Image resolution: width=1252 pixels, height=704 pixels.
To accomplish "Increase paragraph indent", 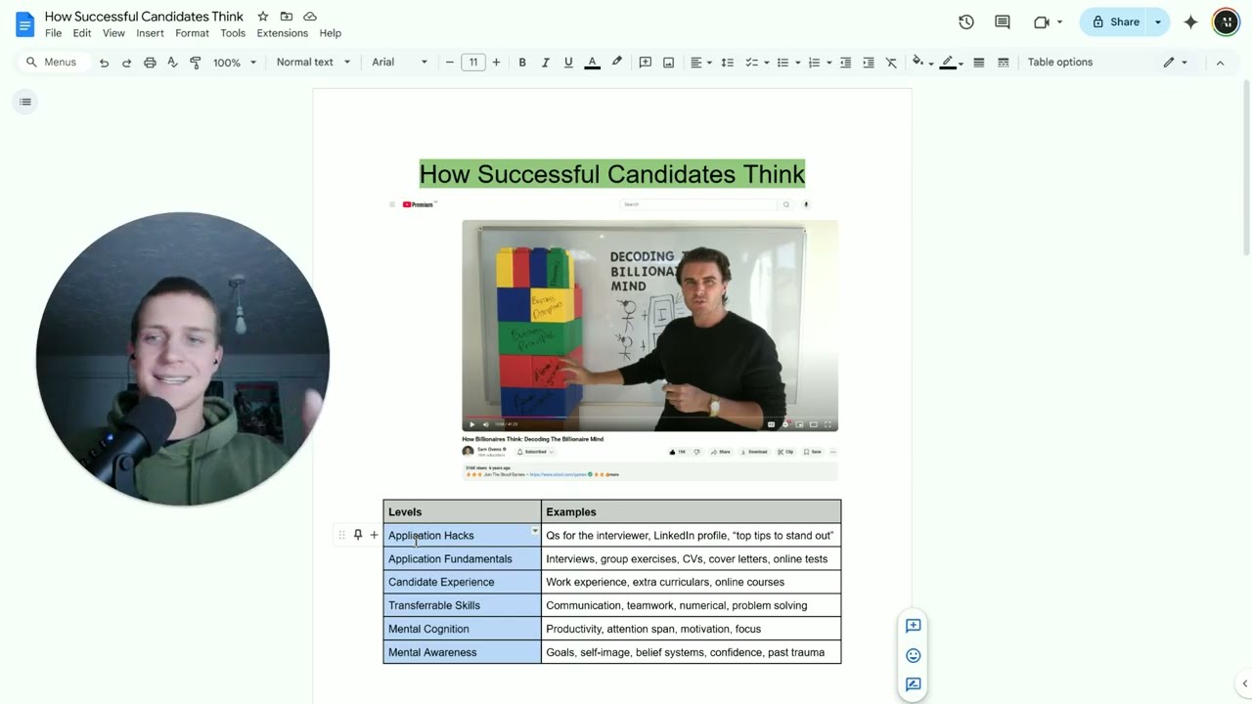I will 868,63.
